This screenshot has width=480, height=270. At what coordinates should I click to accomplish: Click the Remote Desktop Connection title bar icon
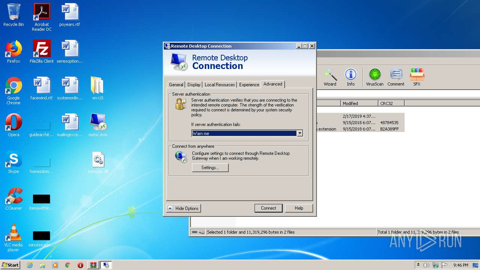[167, 46]
